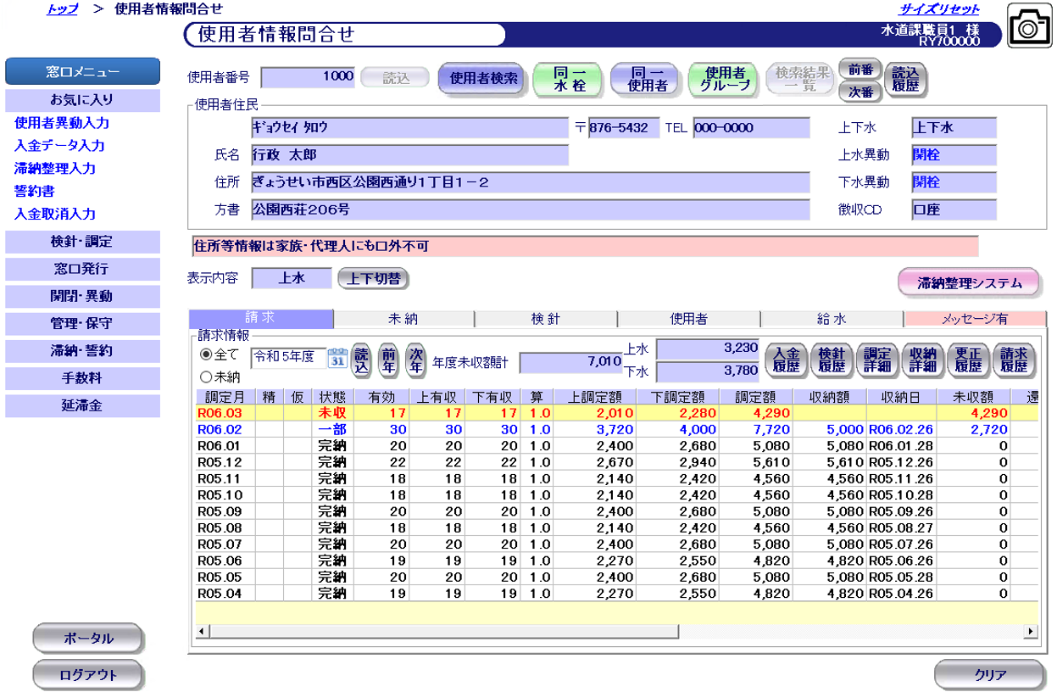
Task: Select the R06.03 未収 row
Action: pos(616,413)
